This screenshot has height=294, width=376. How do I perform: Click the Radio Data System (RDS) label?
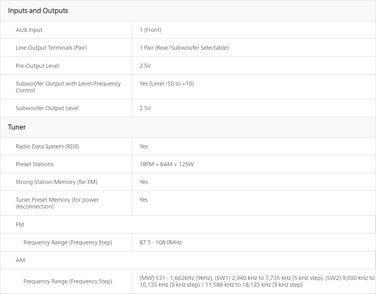(x=47, y=147)
